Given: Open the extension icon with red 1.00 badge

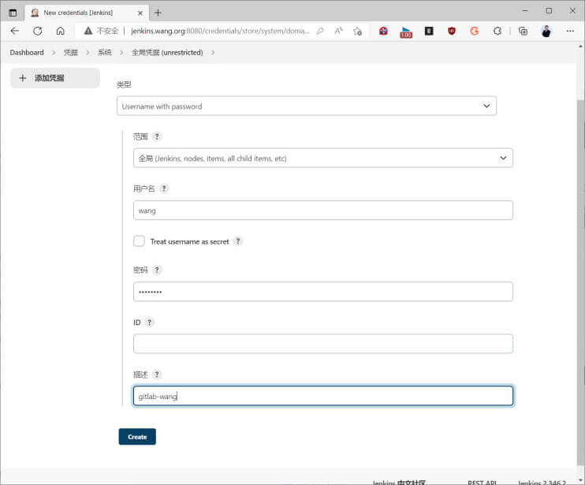Looking at the screenshot, I should click(x=406, y=32).
